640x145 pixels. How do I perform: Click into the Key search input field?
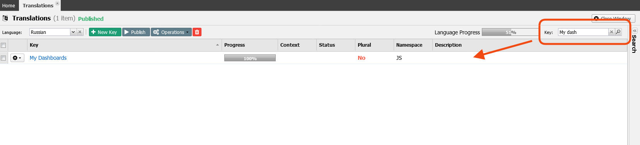(x=583, y=32)
